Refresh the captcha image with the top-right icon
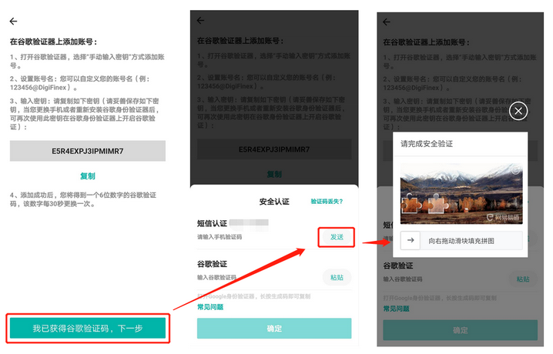The height and width of the screenshot is (354, 553). pos(514,170)
